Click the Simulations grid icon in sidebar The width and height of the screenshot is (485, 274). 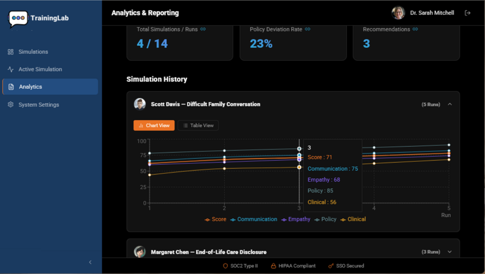(x=10, y=52)
